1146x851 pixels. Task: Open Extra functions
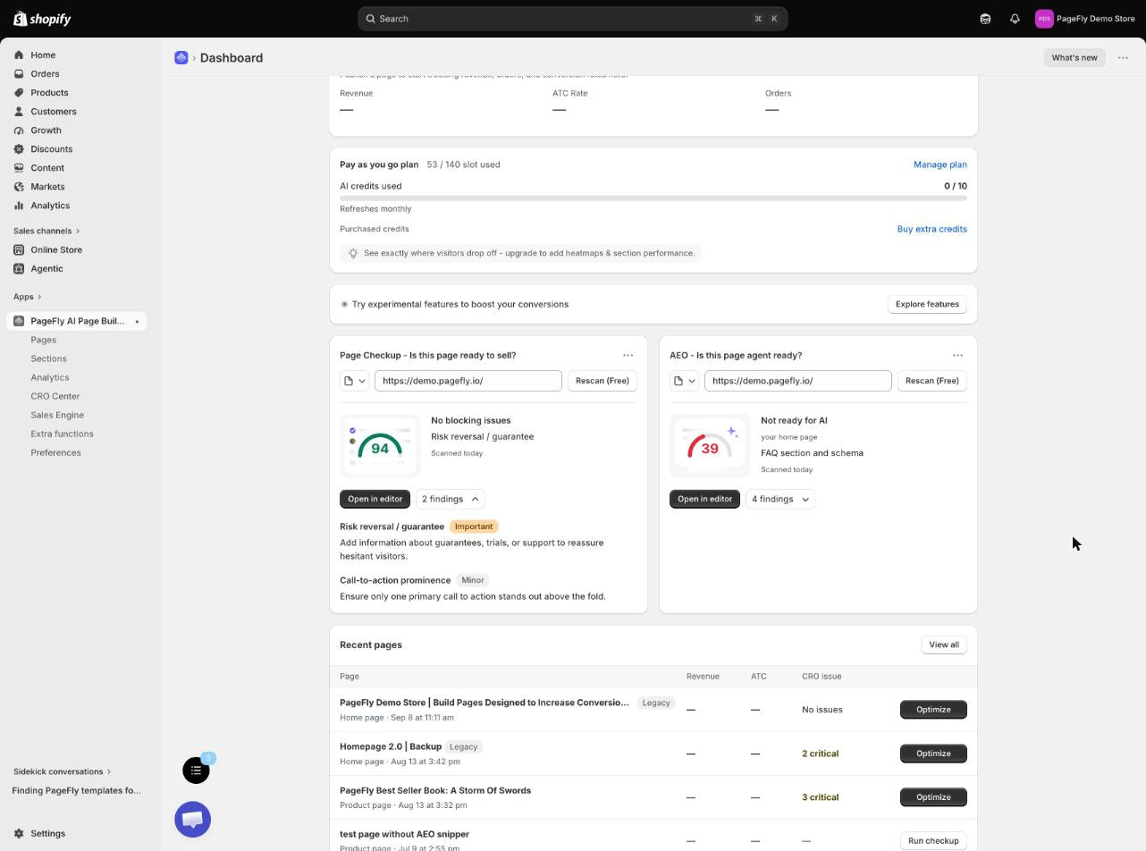coord(62,434)
